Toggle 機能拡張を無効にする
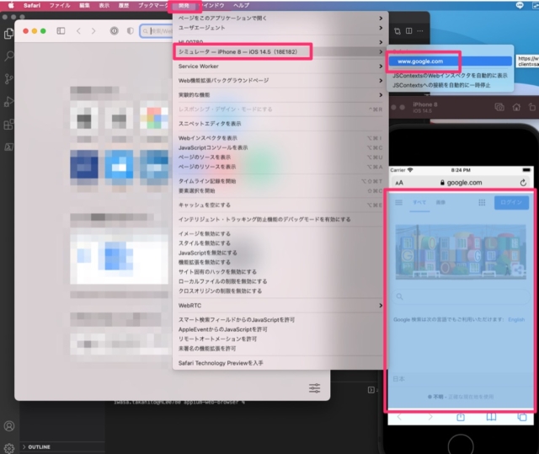 tap(280, 262)
